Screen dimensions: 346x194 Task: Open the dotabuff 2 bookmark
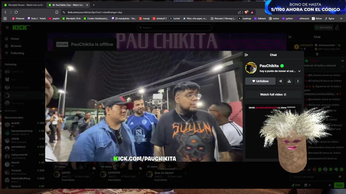160,19
